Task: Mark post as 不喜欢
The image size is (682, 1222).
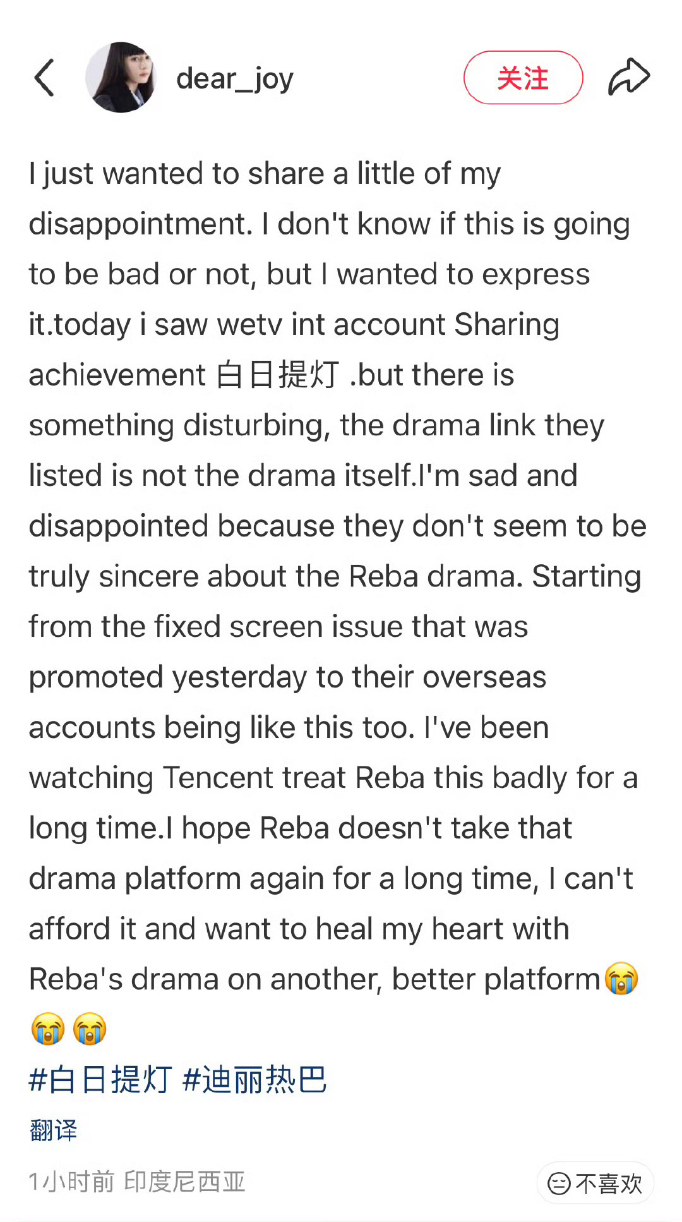Action: [595, 1183]
